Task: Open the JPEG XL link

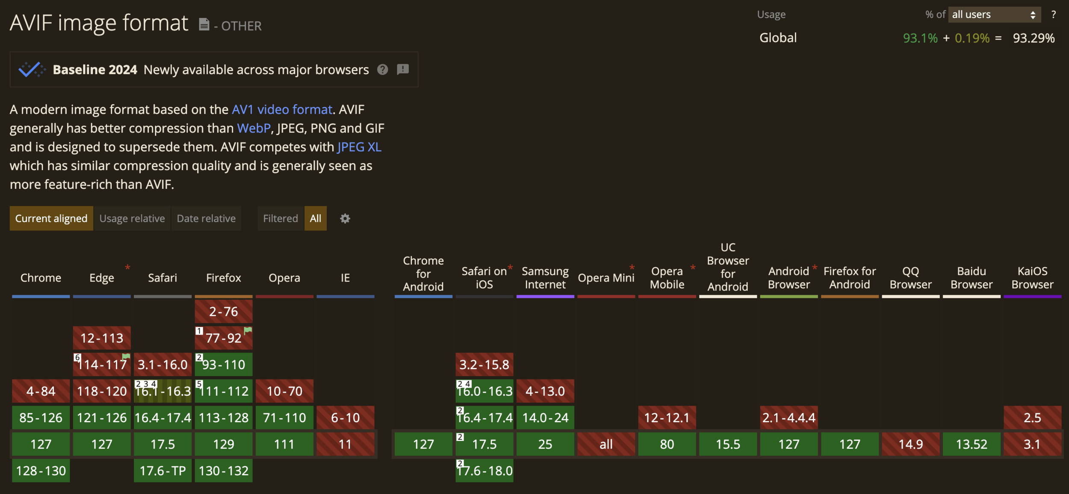Action: point(359,147)
